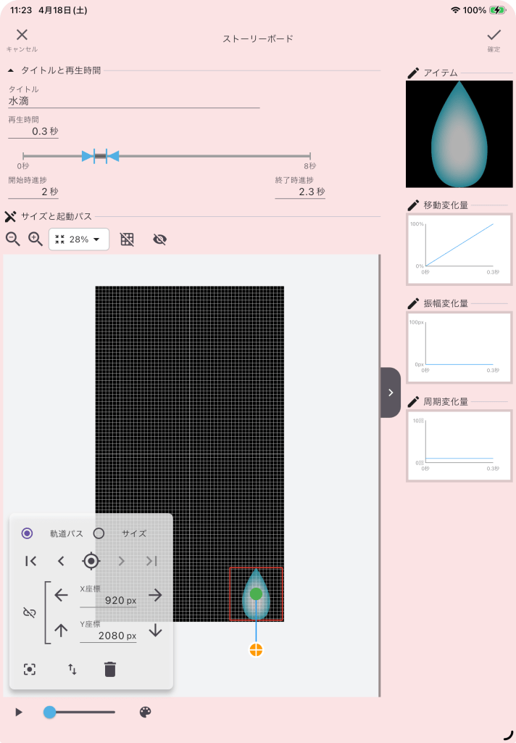Open the 28% zoom level dropdown
This screenshot has width=516, height=743.
coord(79,239)
